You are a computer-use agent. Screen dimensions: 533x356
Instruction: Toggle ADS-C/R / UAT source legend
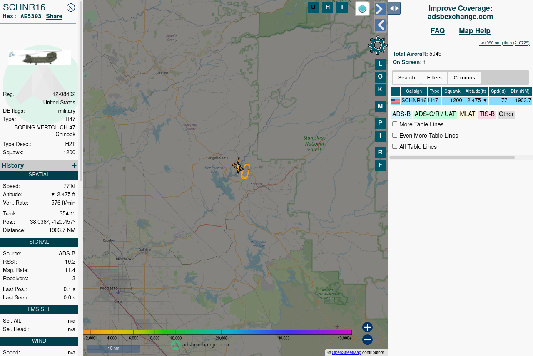pos(435,114)
